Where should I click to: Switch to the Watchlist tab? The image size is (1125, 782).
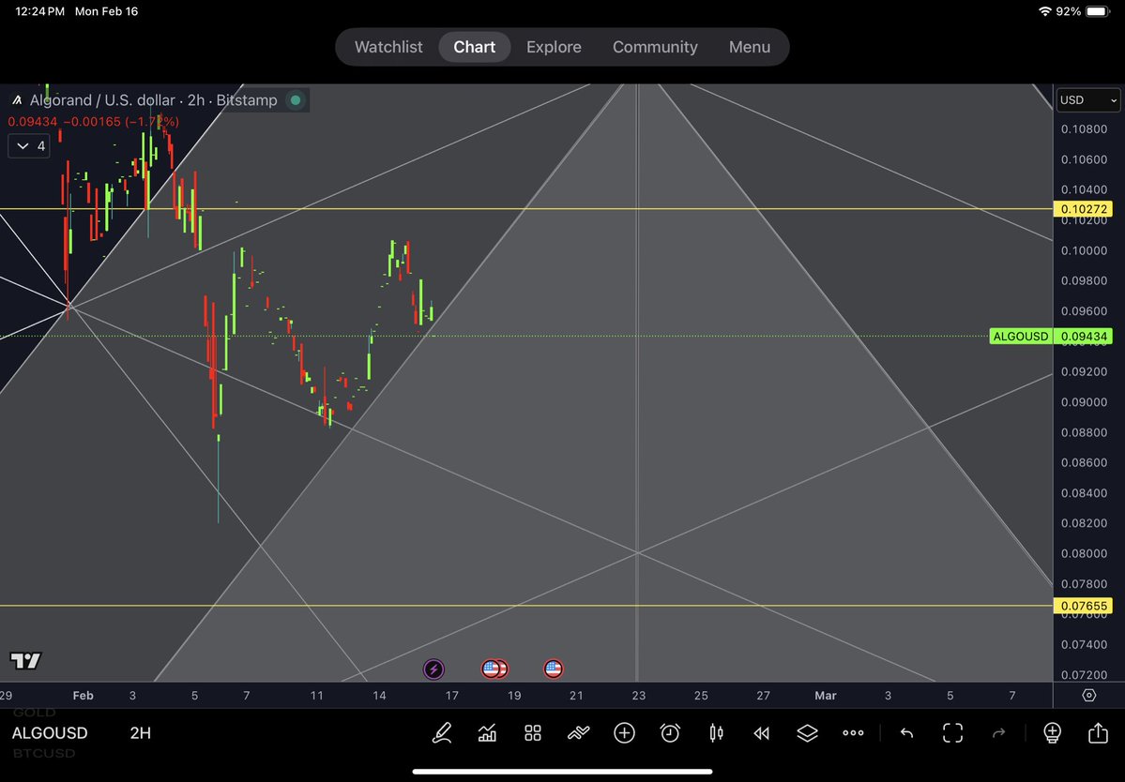(x=388, y=47)
